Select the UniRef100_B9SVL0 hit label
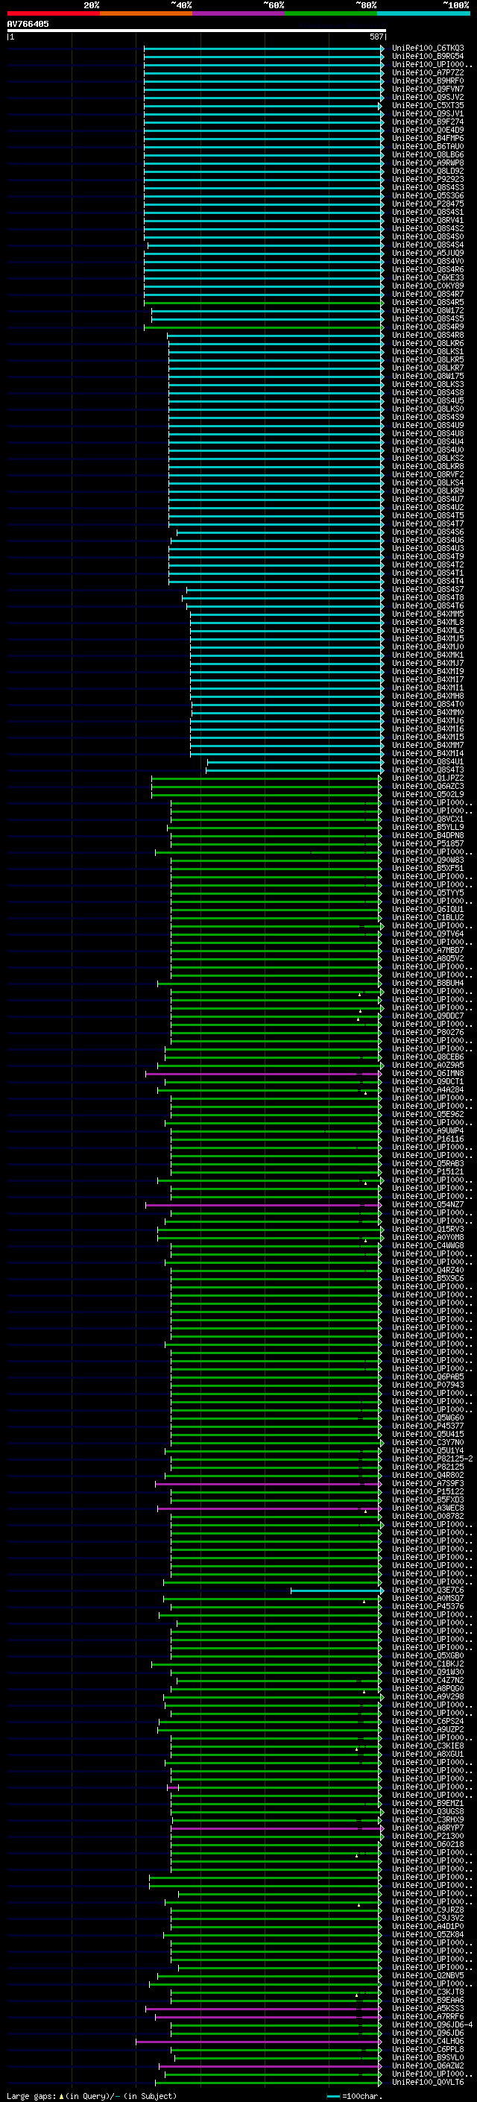The image size is (477, 2102). point(428,2057)
